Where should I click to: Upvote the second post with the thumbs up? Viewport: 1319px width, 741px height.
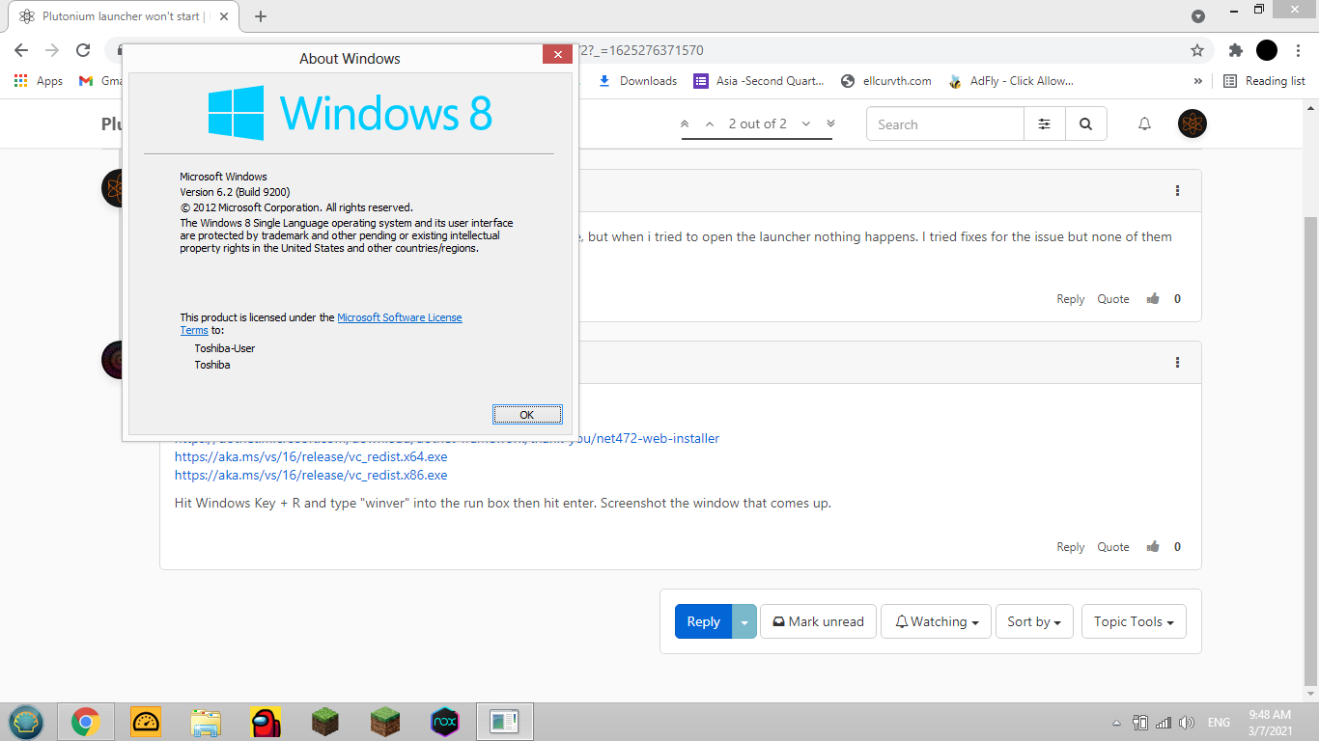(1153, 547)
